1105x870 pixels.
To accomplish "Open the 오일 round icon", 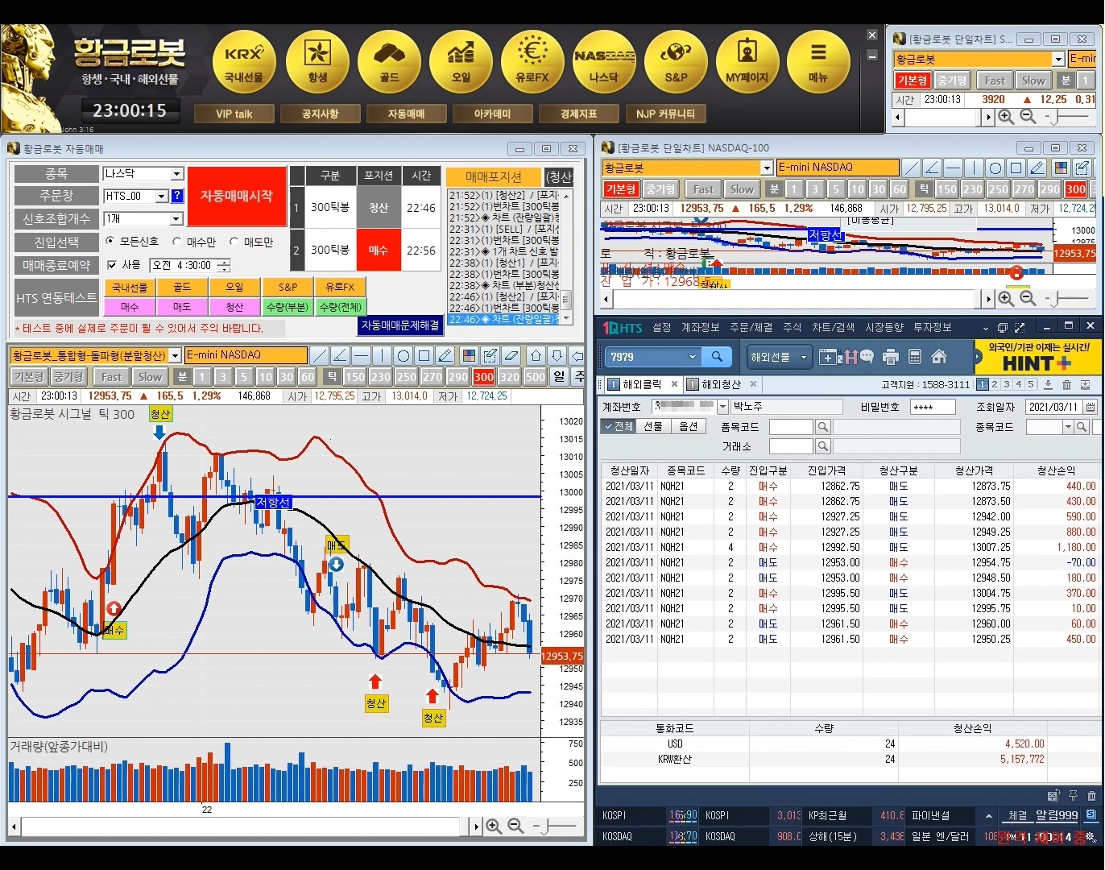I will (461, 62).
